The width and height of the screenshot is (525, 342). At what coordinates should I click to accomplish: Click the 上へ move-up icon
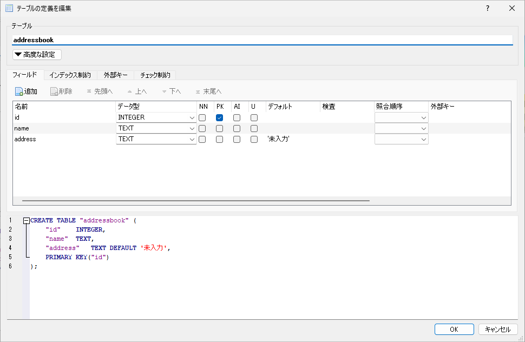[x=129, y=91]
